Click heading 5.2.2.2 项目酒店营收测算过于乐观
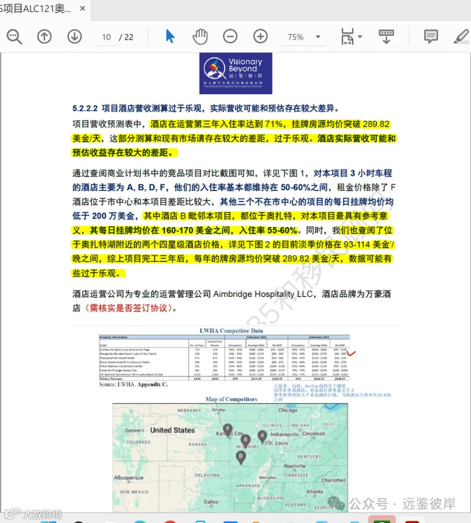This screenshot has height=523, width=471. pos(206,108)
